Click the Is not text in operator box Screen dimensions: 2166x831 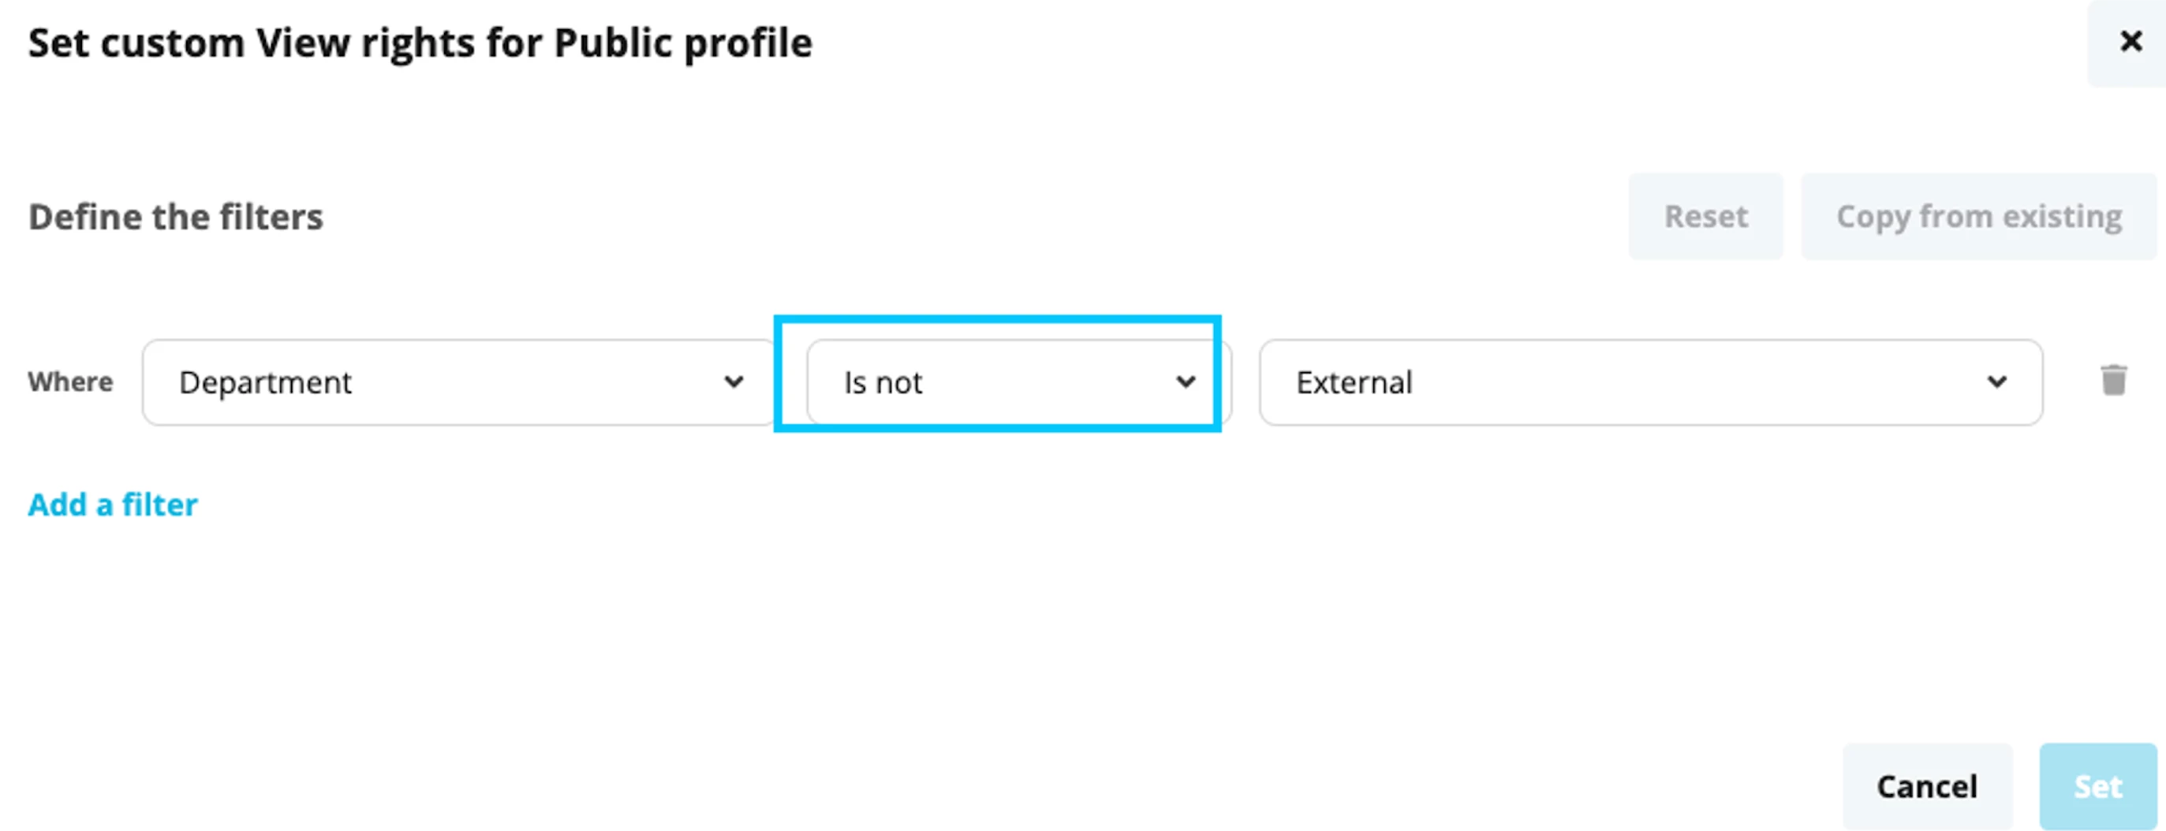[x=883, y=382]
